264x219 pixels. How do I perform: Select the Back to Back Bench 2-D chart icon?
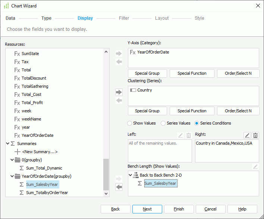pyautogui.click(x=136, y=175)
